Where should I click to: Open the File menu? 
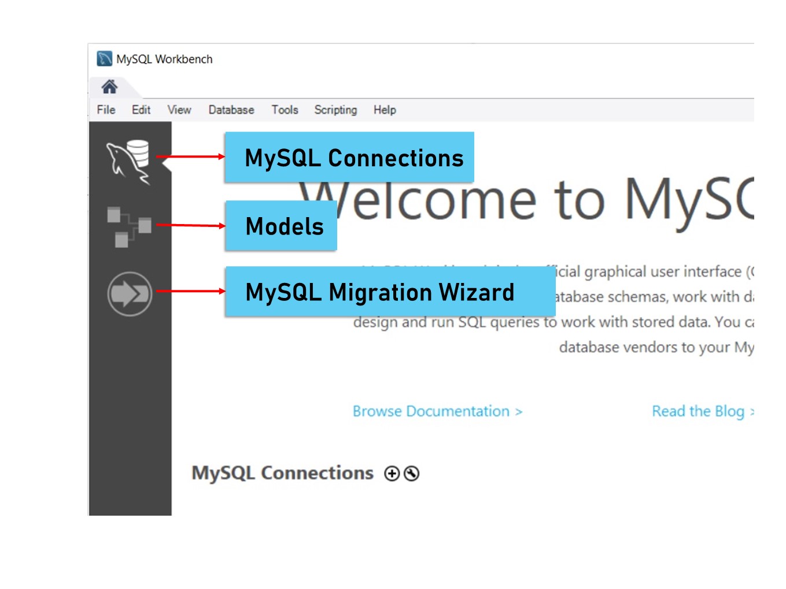(x=106, y=110)
